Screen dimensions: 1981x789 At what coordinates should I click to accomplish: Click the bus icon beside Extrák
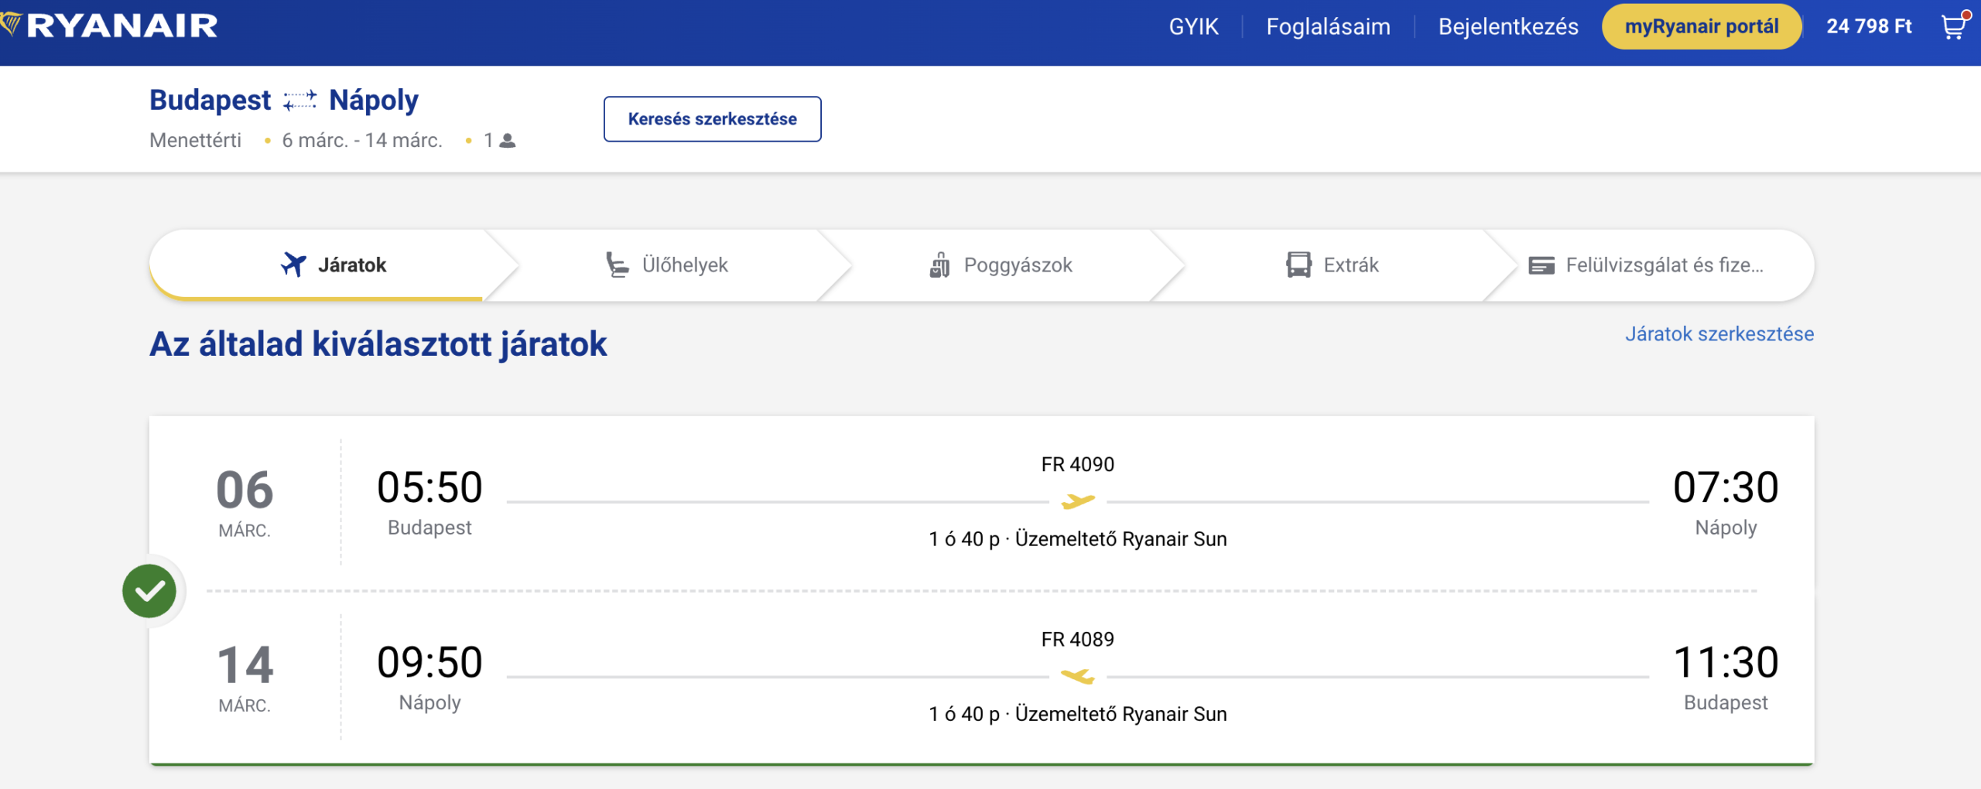click(1298, 265)
